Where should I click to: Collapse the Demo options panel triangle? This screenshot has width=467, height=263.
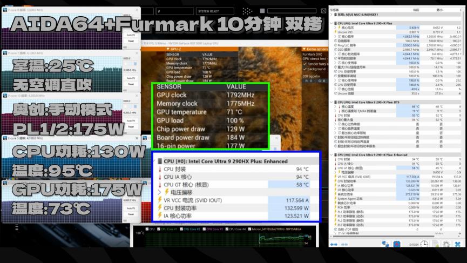click(x=304, y=49)
